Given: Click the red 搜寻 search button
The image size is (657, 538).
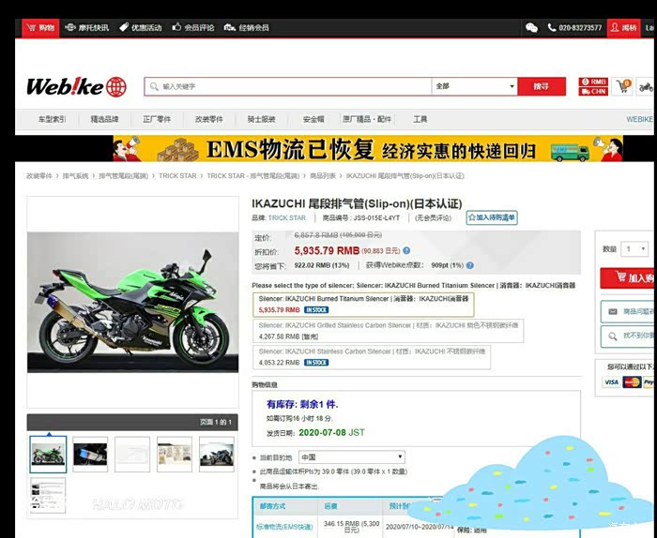Looking at the screenshot, I should 542,86.
